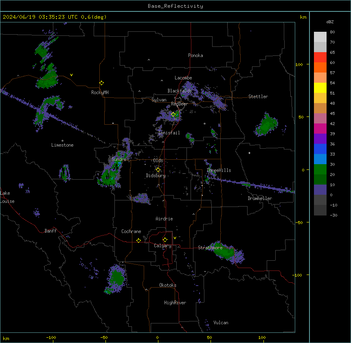
Task: Pick the yellow 51-54 dBZ legend swatch
Action: [x=320, y=88]
